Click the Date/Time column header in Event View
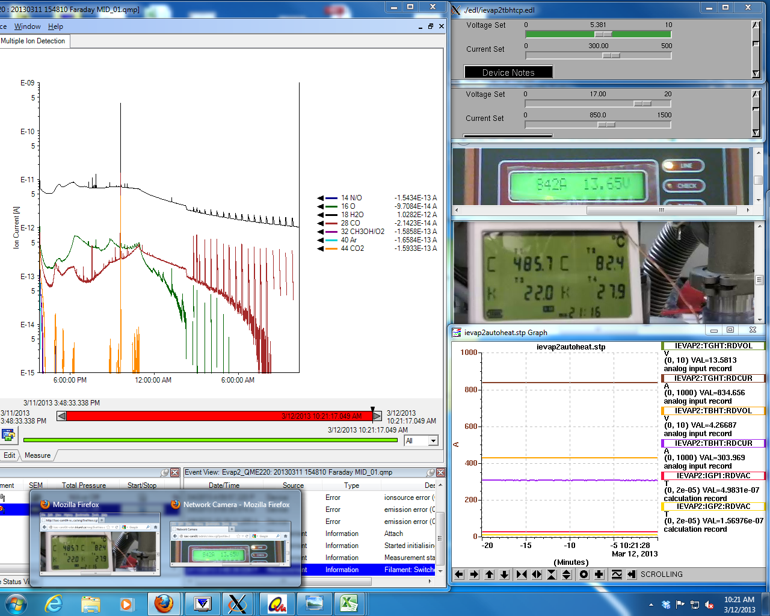 click(224, 485)
